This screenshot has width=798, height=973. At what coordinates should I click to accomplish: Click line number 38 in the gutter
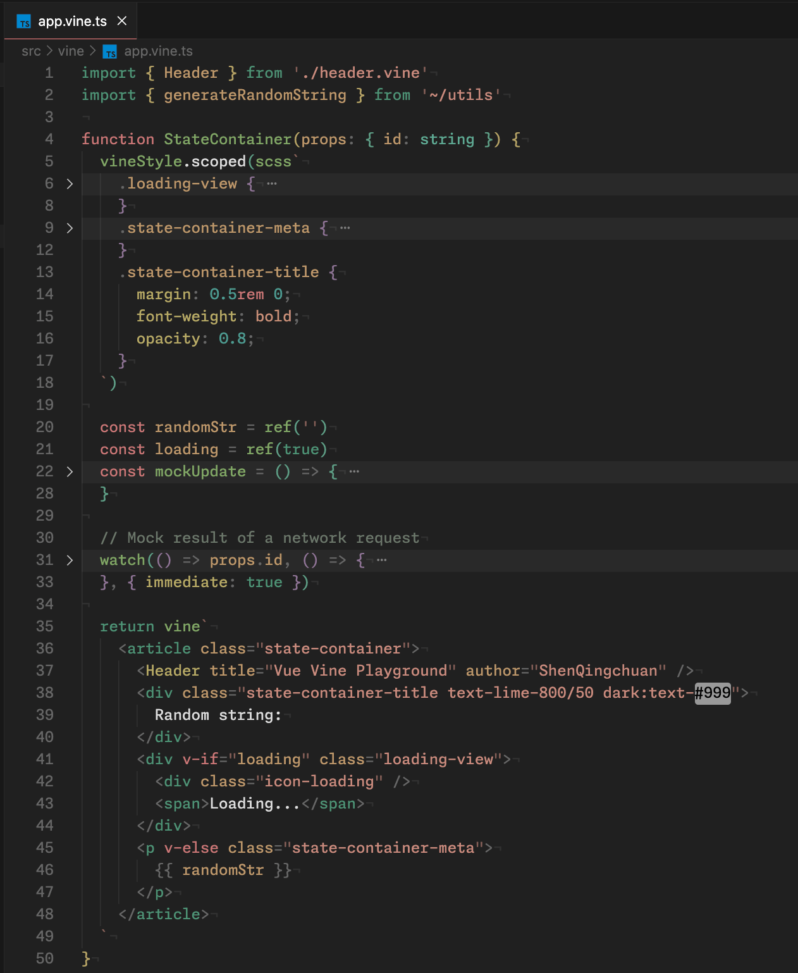point(45,693)
